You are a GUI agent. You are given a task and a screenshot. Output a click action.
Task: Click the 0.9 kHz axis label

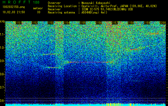tap(2, 61)
